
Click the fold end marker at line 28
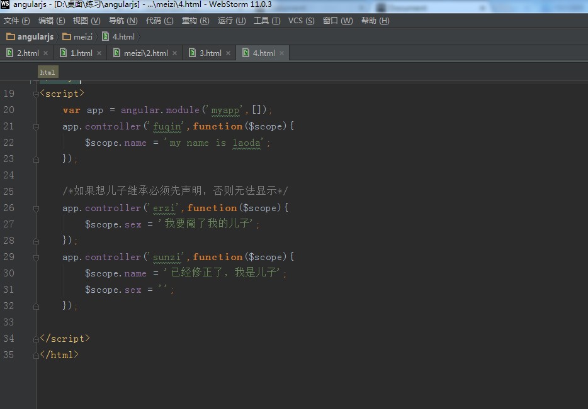tap(36, 241)
